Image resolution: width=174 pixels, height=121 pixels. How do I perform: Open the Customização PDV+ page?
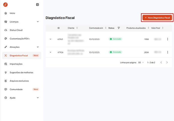(19, 39)
